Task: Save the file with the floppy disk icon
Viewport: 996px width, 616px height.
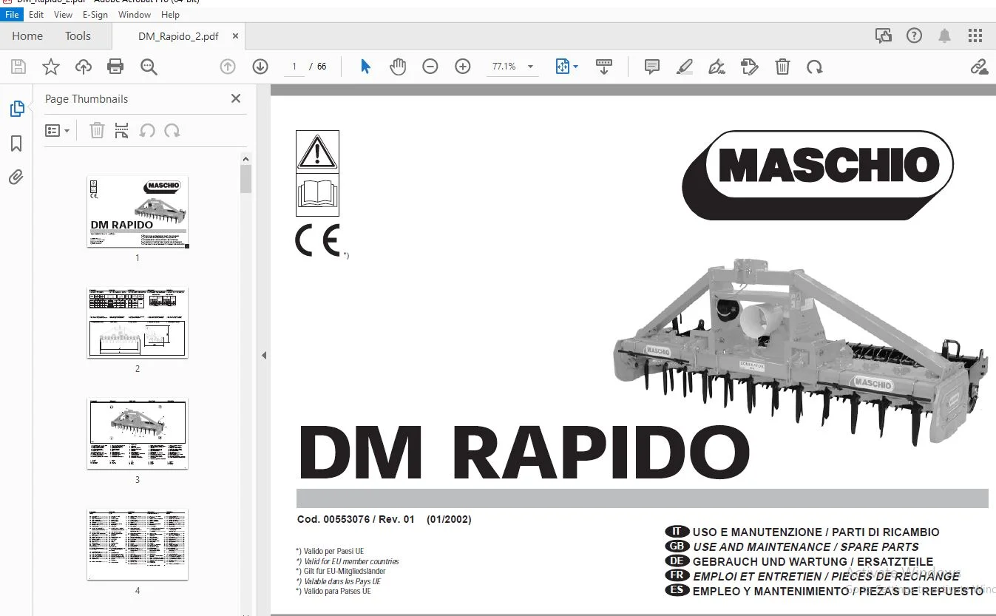Action: tap(18, 67)
